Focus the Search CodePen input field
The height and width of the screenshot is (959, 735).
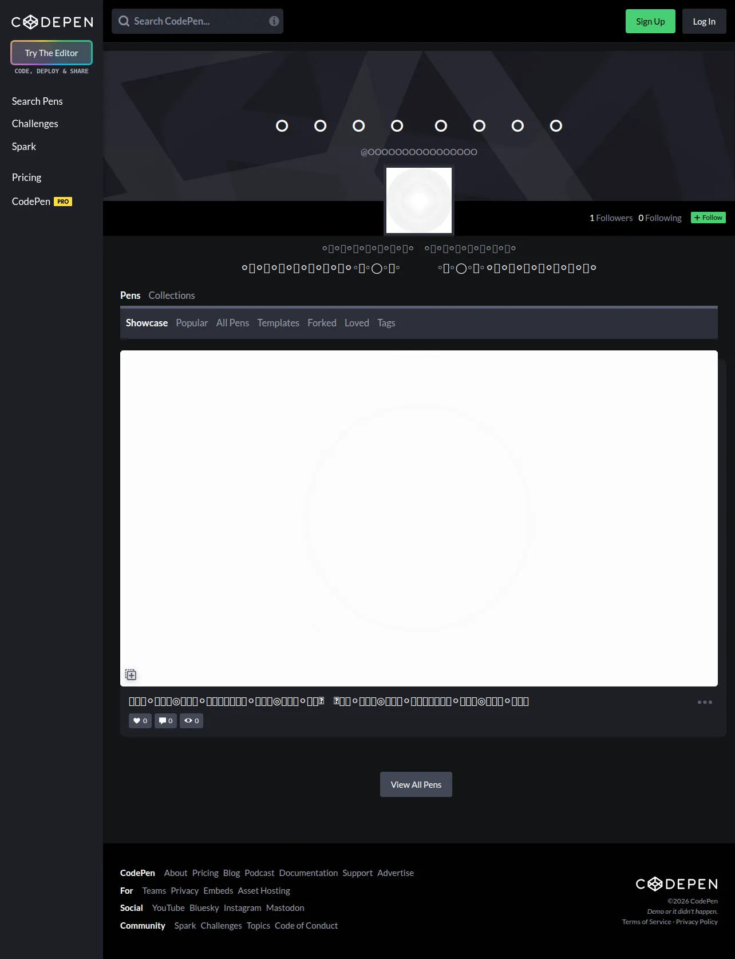point(197,21)
